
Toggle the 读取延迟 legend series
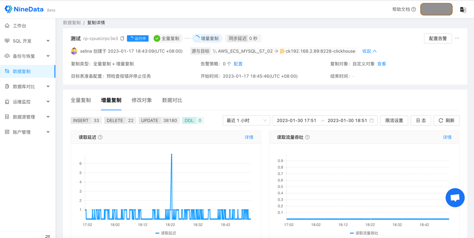click(166, 233)
